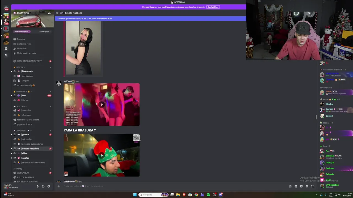Image resolution: width=353 pixels, height=198 pixels.
Task: Add channel to COMUNIDAD category plus
Action: point(50,131)
